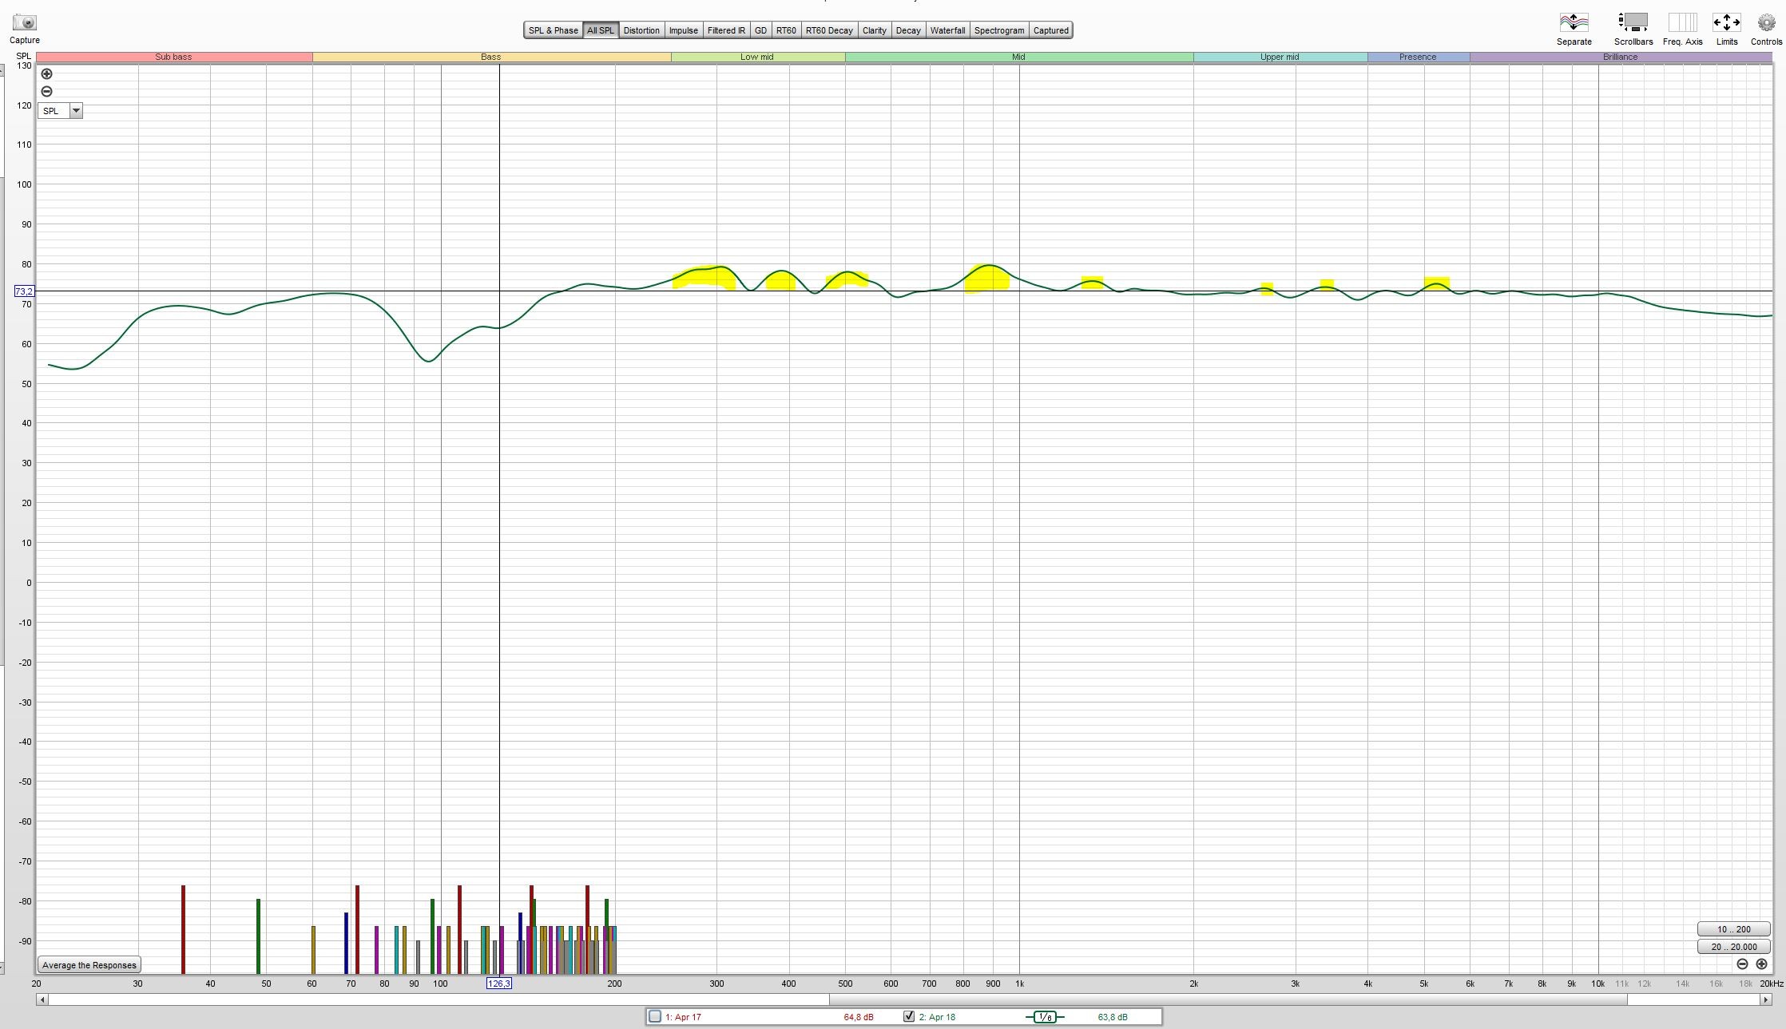This screenshot has height=1029, width=1786.
Task: Toggle the Scrollbars icon
Action: 1633,22
